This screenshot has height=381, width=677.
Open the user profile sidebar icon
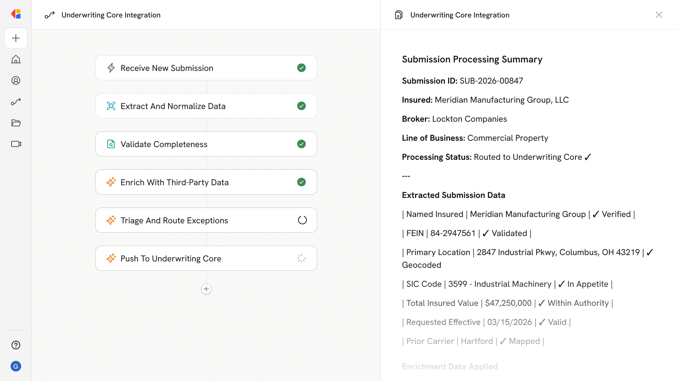click(16, 80)
